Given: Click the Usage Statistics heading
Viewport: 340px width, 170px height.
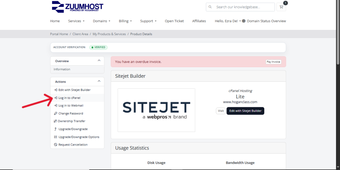Looking at the screenshot, I should (x=132, y=148).
